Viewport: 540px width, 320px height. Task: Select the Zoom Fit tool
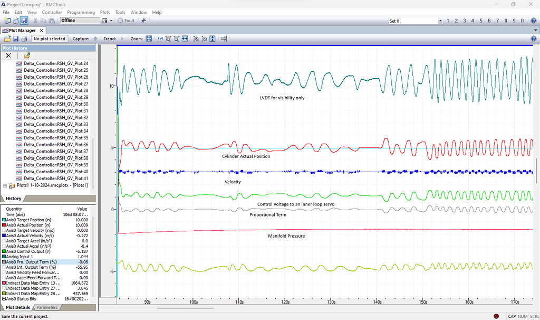148,39
